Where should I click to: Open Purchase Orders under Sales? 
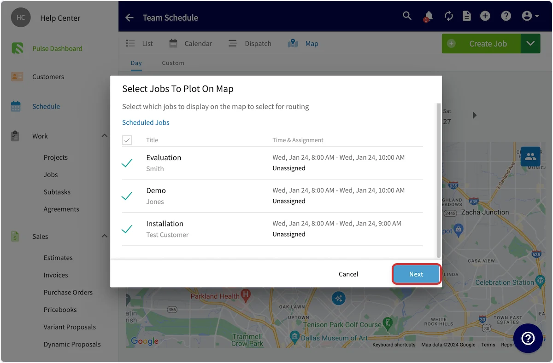click(x=68, y=292)
